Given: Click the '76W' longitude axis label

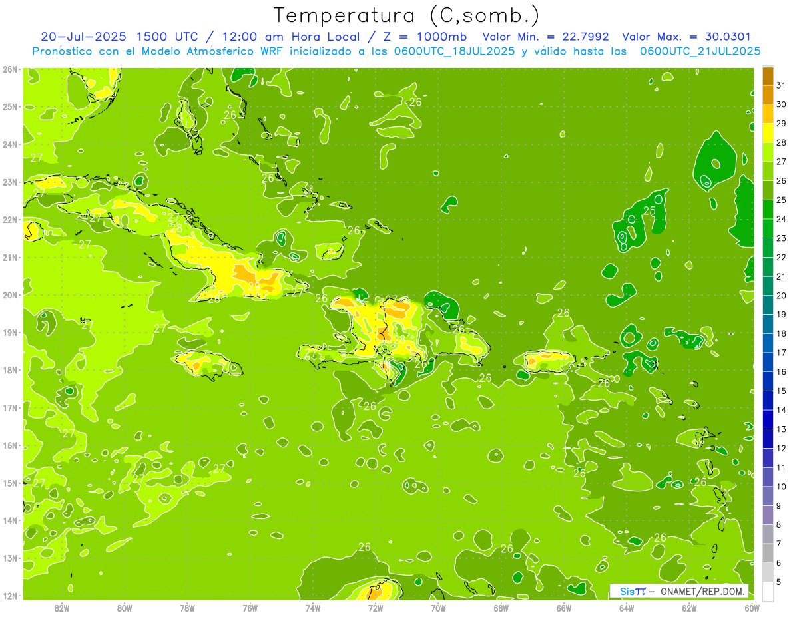Looking at the screenshot, I should [x=250, y=608].
